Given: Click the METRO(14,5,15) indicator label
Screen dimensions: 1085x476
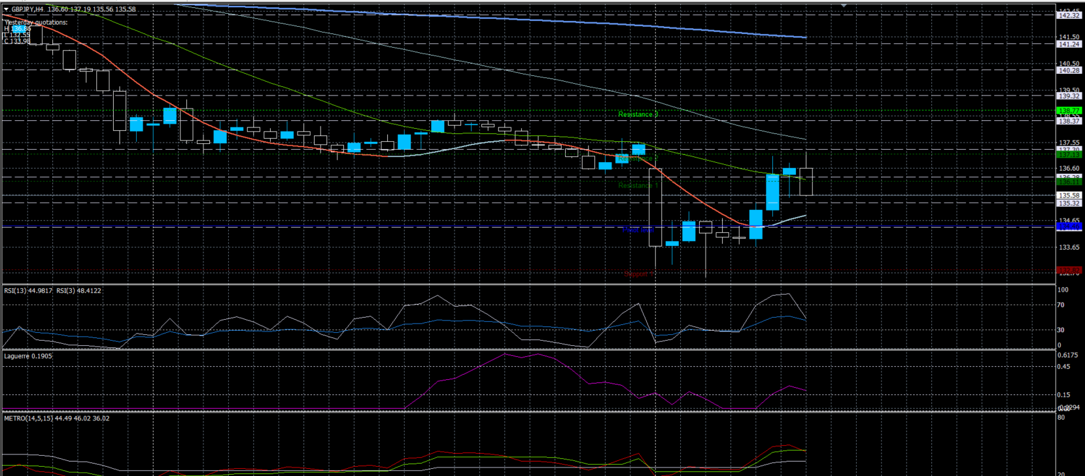Looking at the screenshot, I should point(57,418).
